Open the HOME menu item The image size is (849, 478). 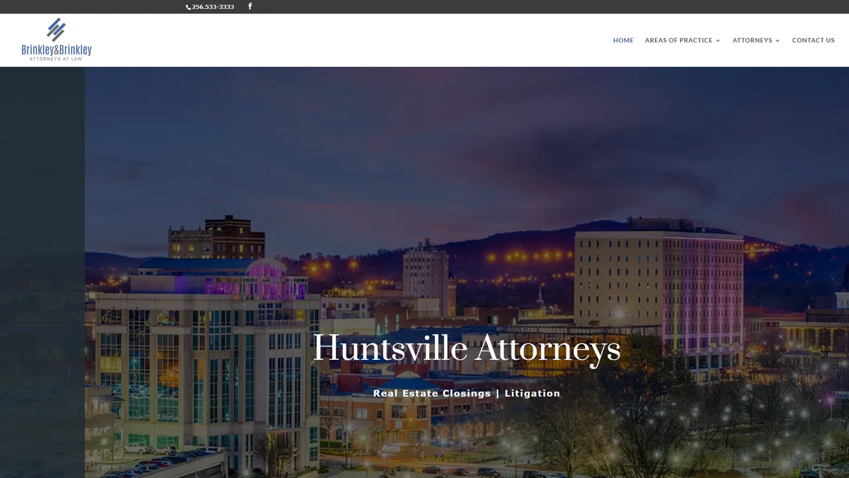623,40
